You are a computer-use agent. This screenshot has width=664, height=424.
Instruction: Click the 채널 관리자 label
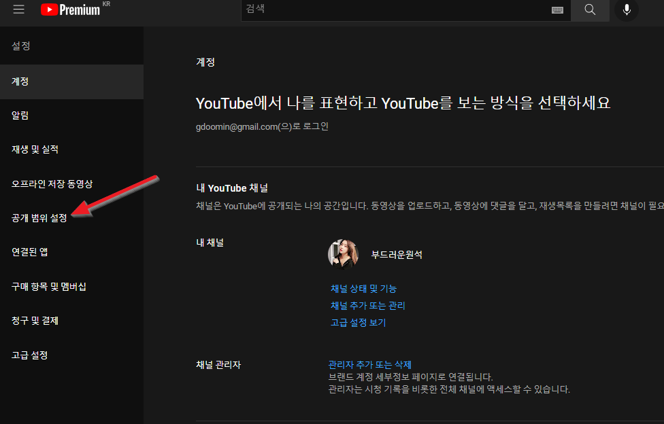tap(218, 365)
